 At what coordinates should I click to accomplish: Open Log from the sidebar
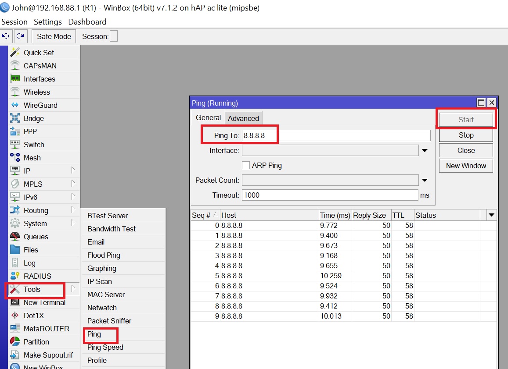click(44, 263)
